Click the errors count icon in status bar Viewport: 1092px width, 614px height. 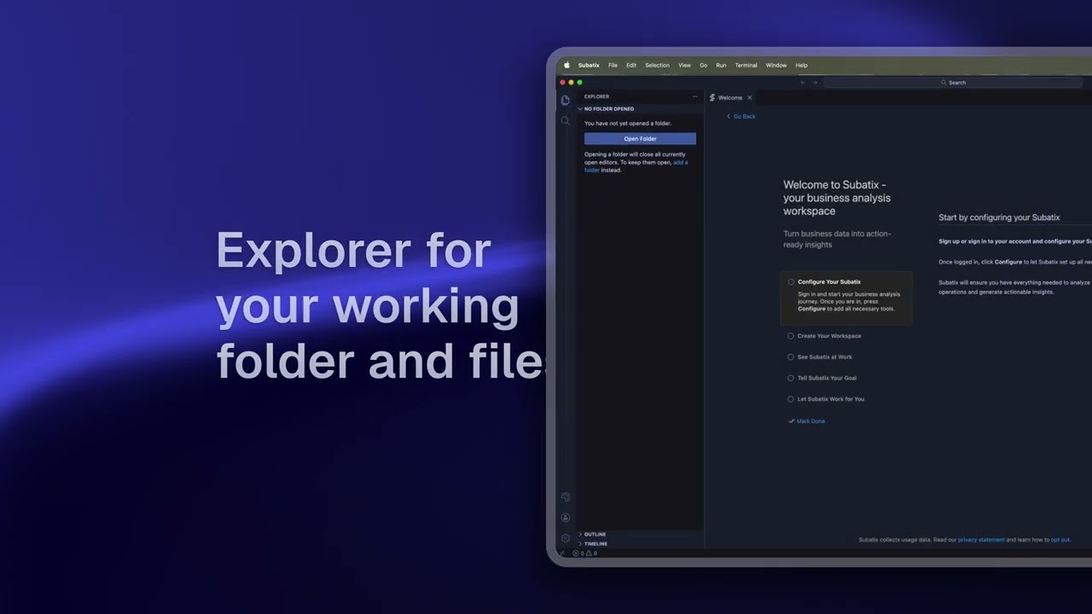pyautogui.click(x=578, y=553)
